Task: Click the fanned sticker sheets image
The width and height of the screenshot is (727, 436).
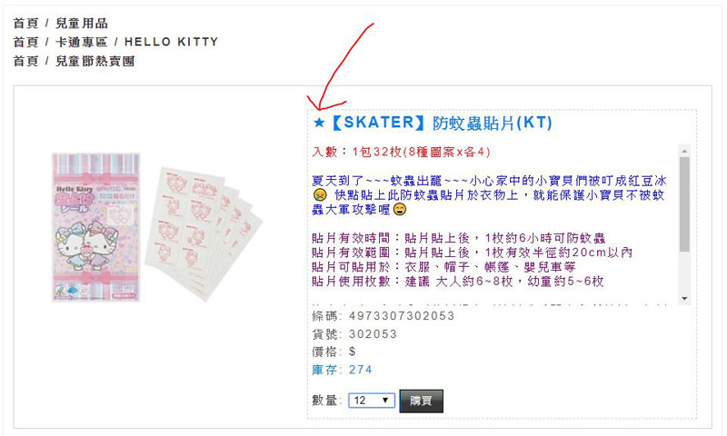Action: [x=204, y=233]
